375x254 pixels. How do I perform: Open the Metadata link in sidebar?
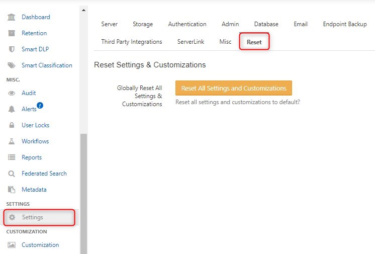pyautogui.click(x=34, y=190)
